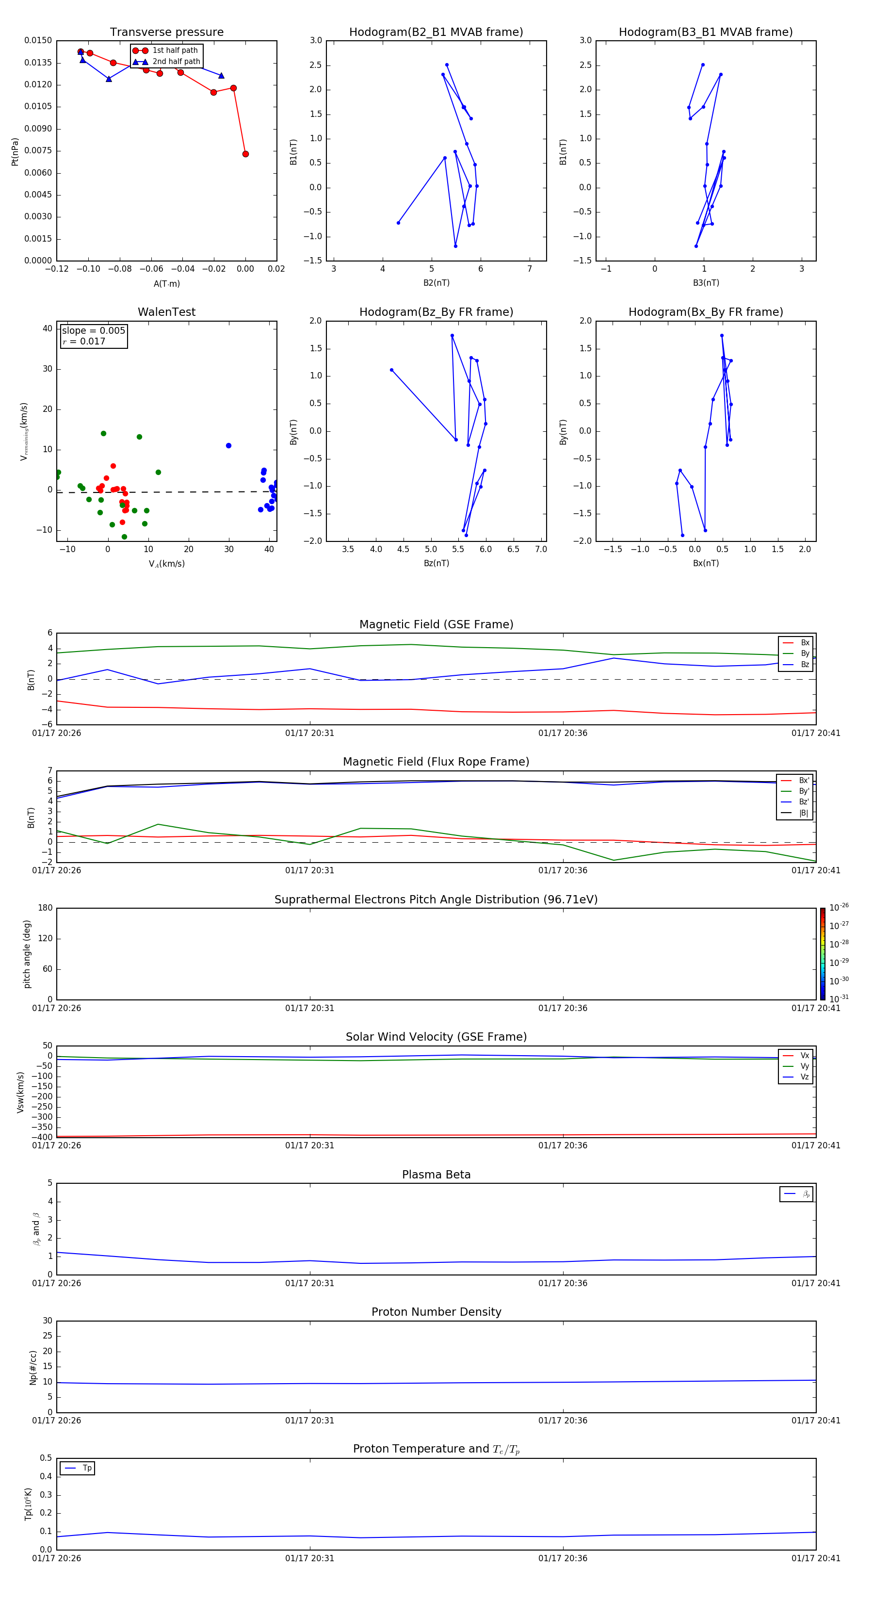Click the Bx legend entry in GSE magnetic field plot
The image size is (873, 1601).
796,643
